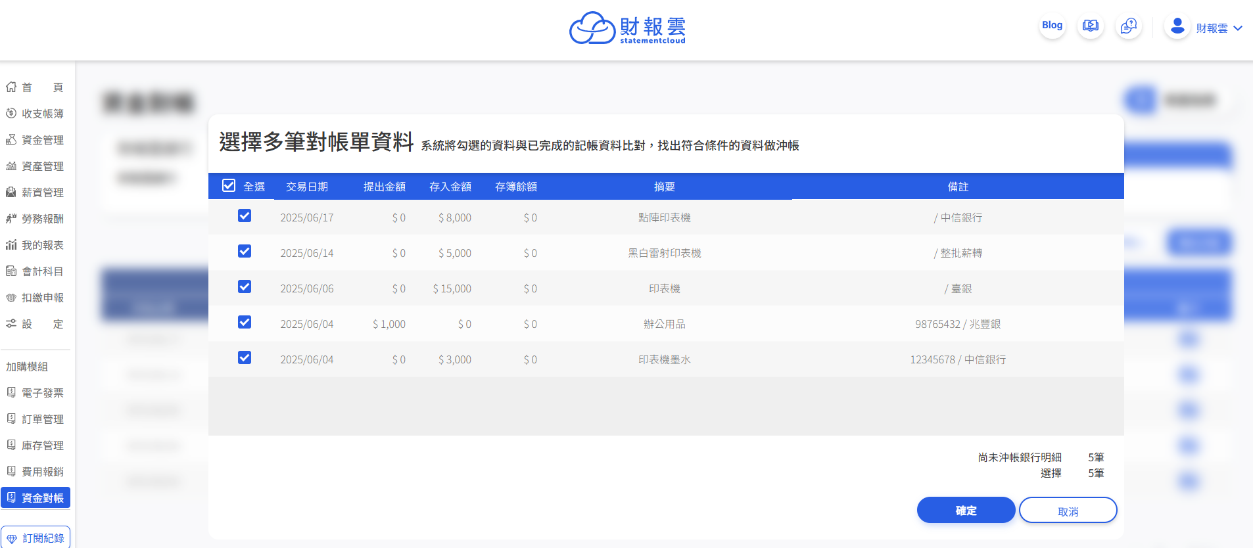This screenshot has width=1253, height=548.
Task: Toggle the 全選 select-all checkbox
Action: point(229,186)
